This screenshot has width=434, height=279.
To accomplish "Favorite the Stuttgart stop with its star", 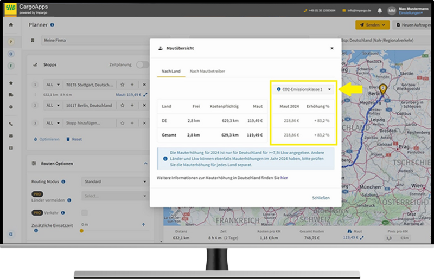I will point(123,85).
